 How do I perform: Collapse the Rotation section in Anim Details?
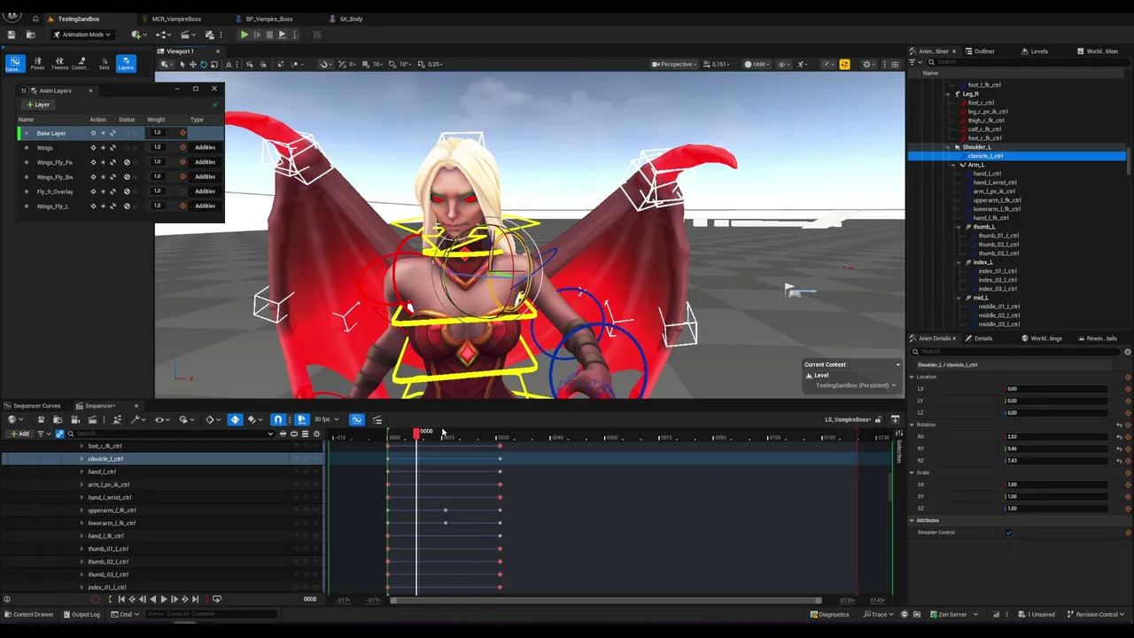(x=912, y=424)
